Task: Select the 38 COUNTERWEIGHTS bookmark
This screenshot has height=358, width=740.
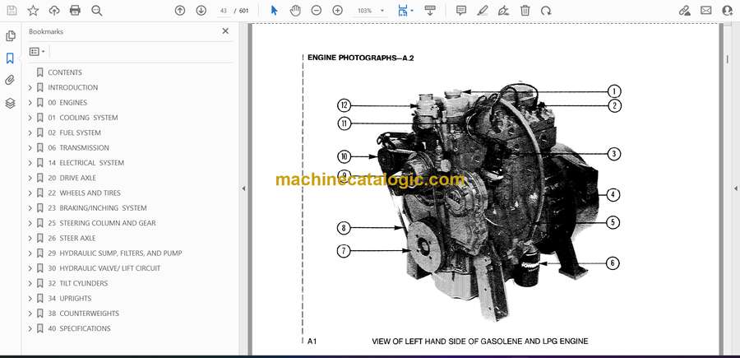Action: coord(84,314)
